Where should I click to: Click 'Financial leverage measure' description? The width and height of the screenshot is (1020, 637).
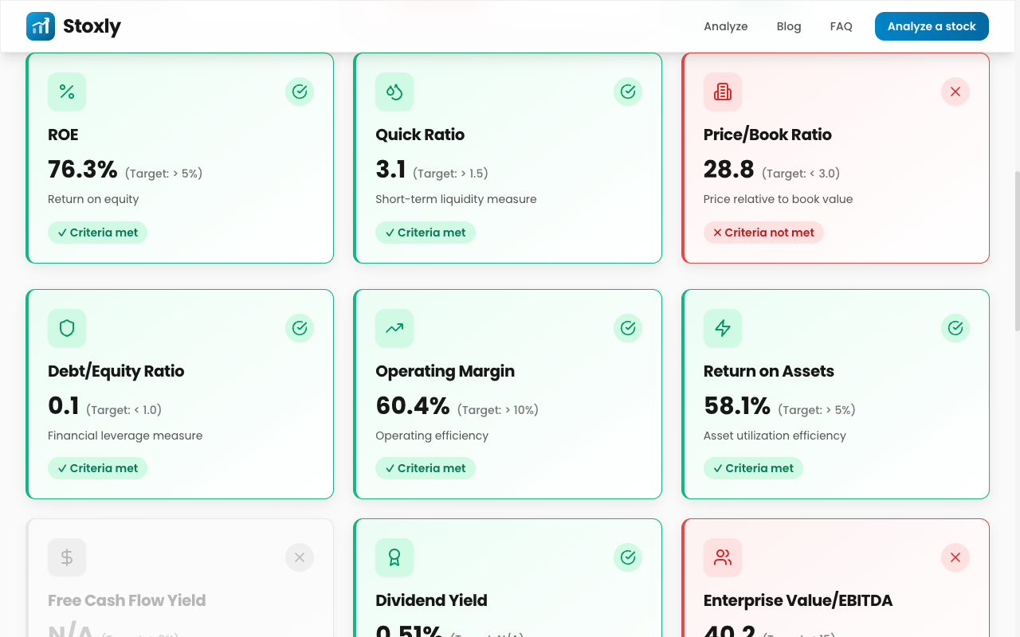[x=125, y=436]
